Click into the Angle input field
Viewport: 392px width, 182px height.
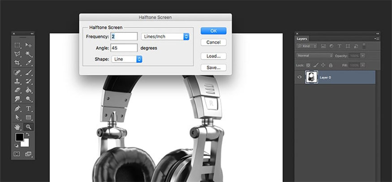pyautogui.click(x=124, y=48)
